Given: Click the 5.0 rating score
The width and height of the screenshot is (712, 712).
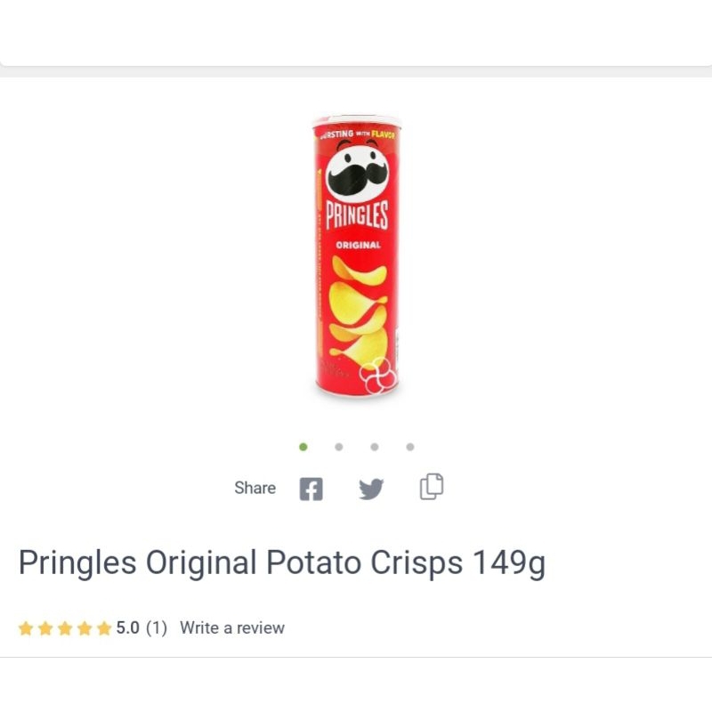Looking at the screenshot, I should [125, 627].
